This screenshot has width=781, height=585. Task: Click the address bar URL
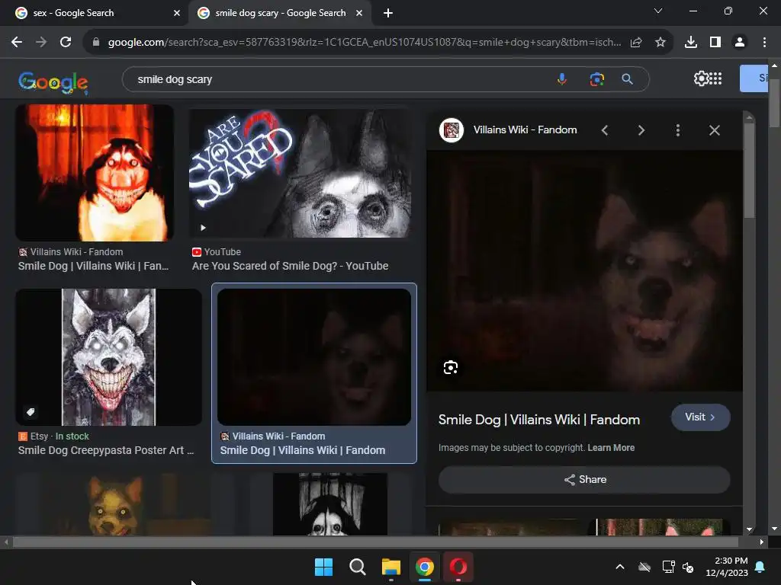click(x=365, y=43)
